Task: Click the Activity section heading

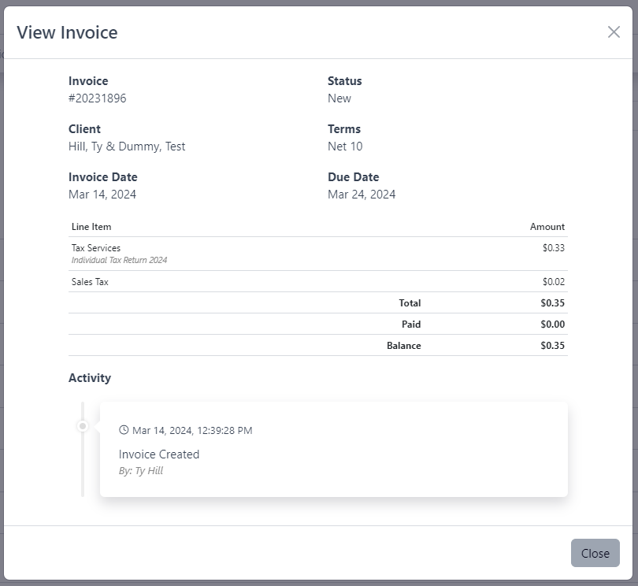Action: pyautogui.click(x=89, y=378)
